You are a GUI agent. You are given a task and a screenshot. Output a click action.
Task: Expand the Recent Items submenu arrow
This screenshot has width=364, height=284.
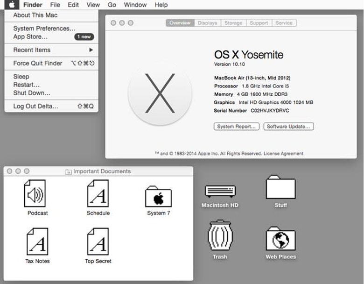pos(91,50)
